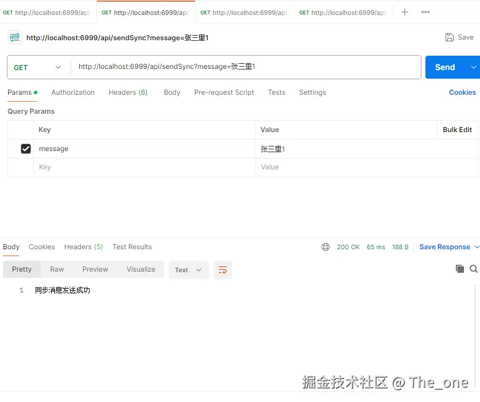480x402 pixels.
Task: Click the Cookies link near Send
Action: tap(462, 92)
